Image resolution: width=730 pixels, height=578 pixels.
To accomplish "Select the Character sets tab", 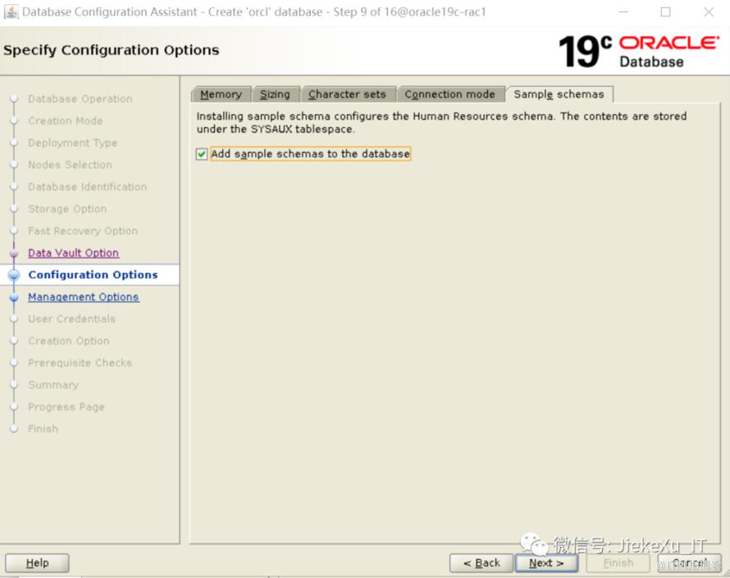I will tap(347, 94).
